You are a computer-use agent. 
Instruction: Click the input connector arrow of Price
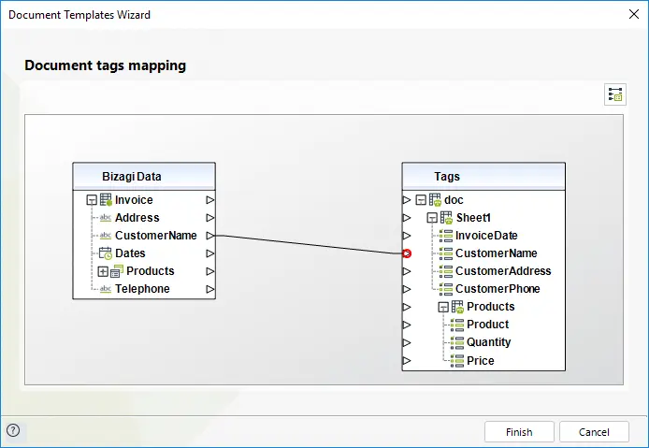(407, 361)
